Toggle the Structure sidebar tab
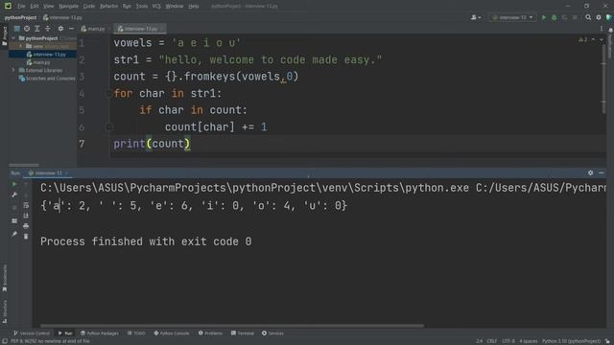614x345 pixels. (x=4, y=311)
